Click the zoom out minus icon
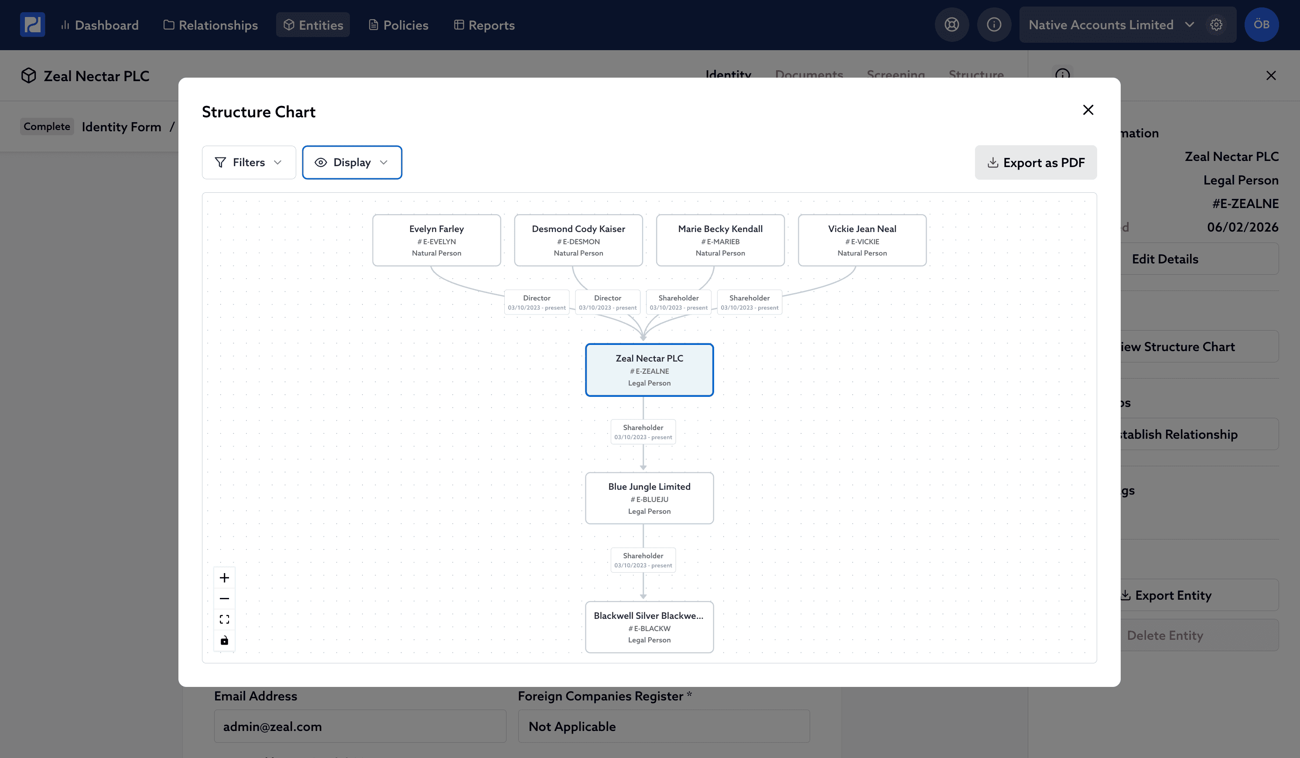This screenshot has width=1300, height=758. pos(224,599)
